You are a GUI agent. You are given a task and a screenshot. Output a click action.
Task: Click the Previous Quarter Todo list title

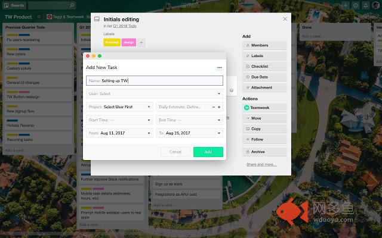[25, 27]
